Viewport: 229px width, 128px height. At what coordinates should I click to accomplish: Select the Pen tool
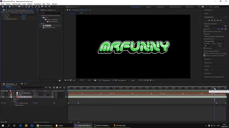(29, 7)
